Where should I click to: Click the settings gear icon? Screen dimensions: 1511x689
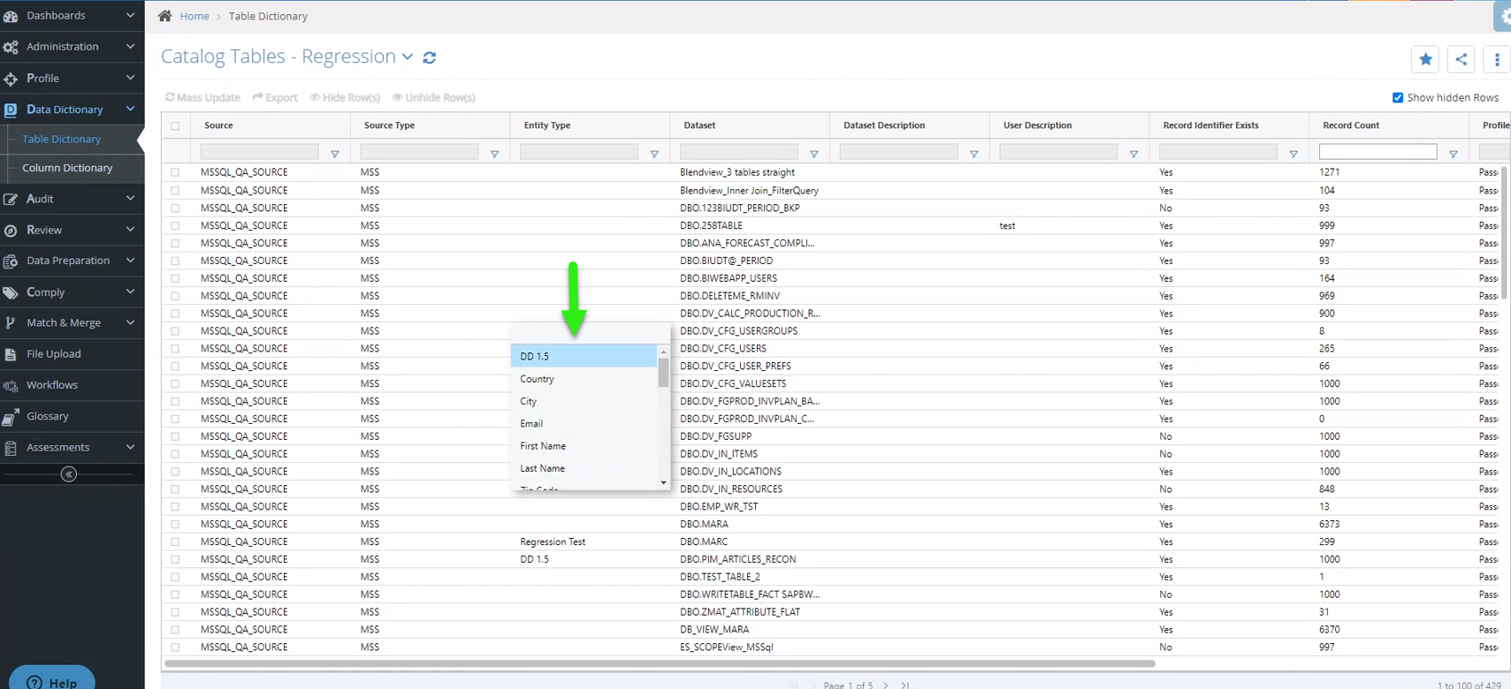click(x=1503, y=16)
